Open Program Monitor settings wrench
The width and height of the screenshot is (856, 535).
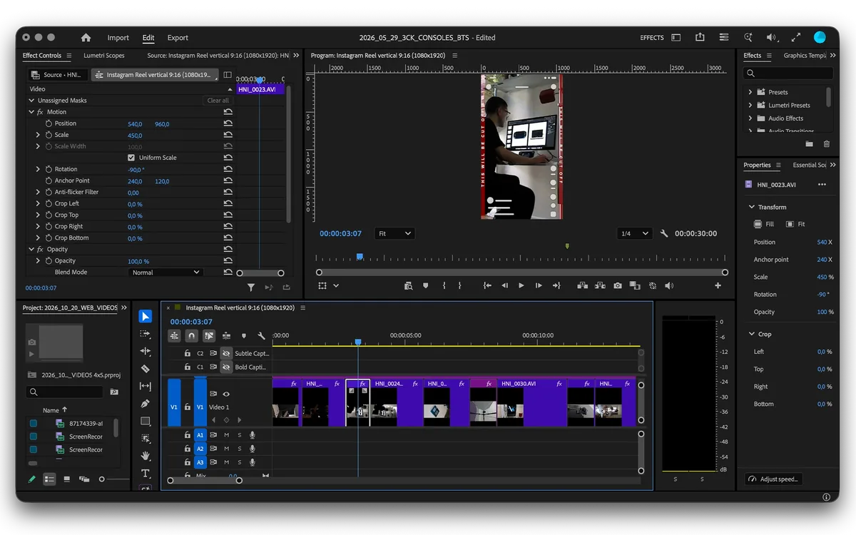664,233
